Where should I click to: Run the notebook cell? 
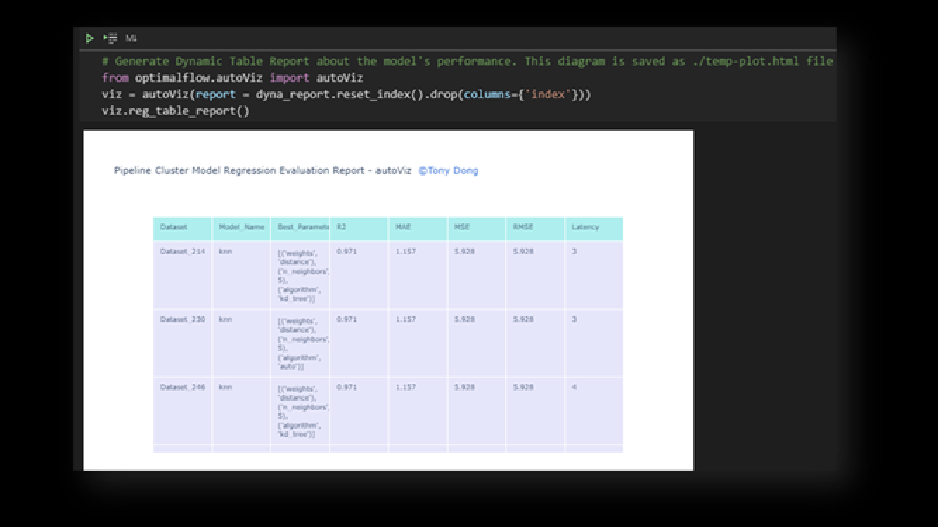coord(89,38)
